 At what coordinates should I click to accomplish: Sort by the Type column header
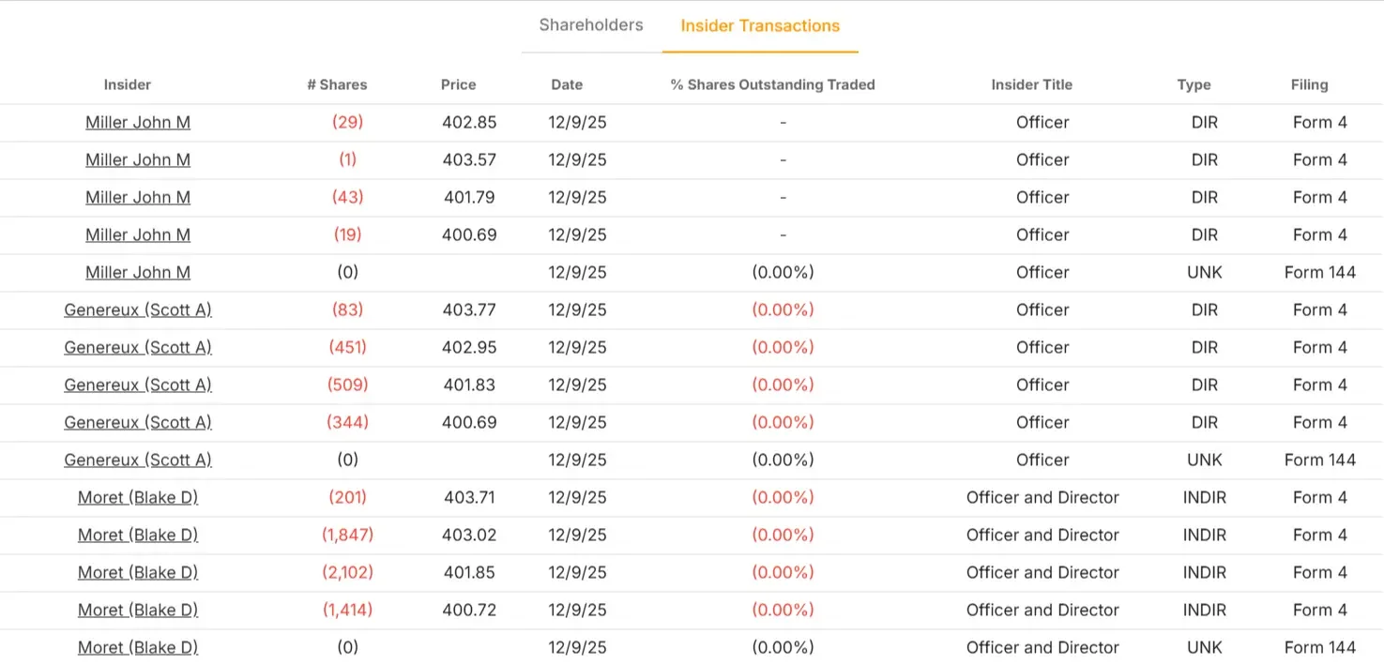coord(1194,84)
